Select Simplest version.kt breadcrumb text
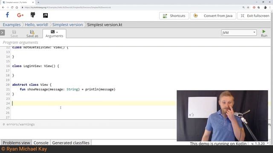The image size is (273, 153). 105,25
